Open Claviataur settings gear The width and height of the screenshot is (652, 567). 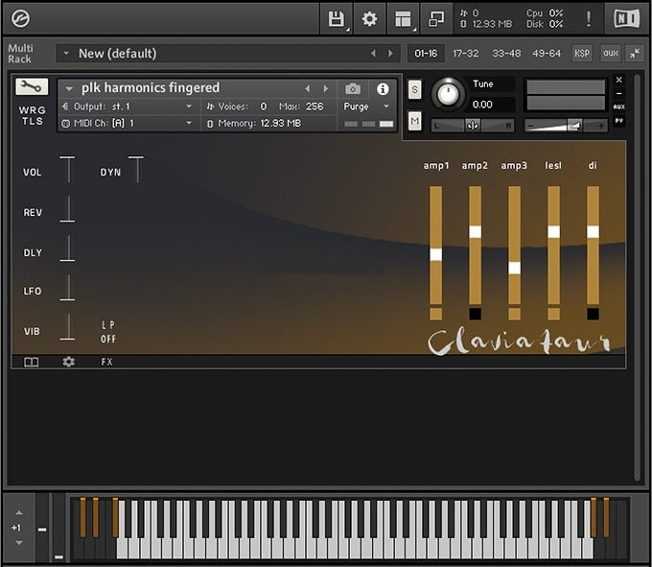(69, 362)
